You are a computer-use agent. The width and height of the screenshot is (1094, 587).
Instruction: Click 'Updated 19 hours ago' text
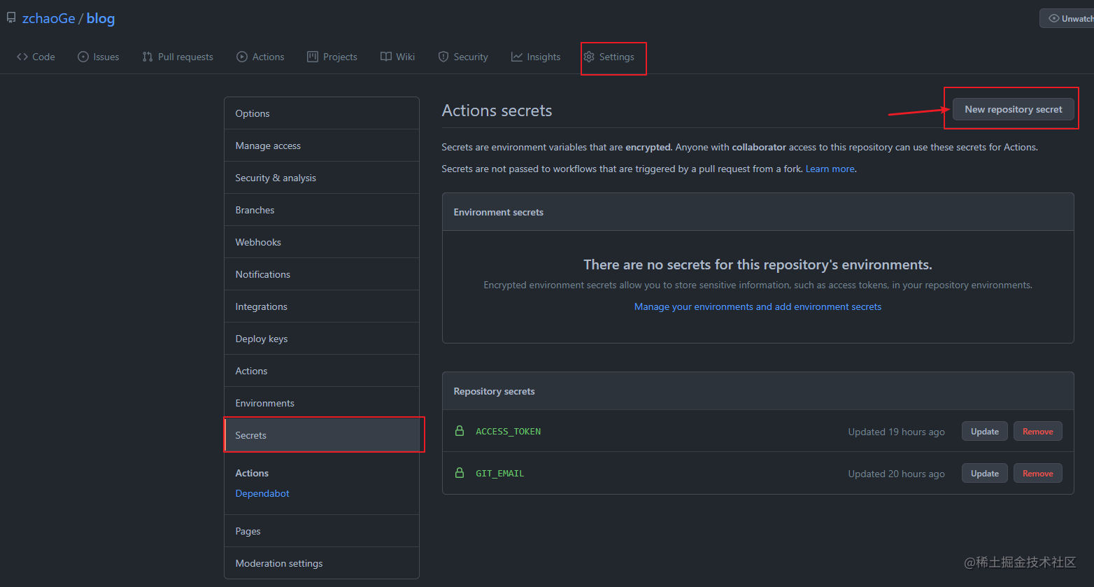(897, 432)
